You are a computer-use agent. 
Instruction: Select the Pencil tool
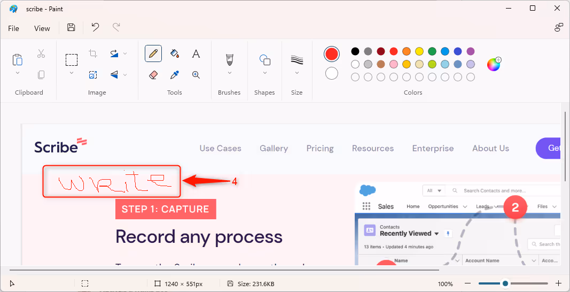(153, 53)
